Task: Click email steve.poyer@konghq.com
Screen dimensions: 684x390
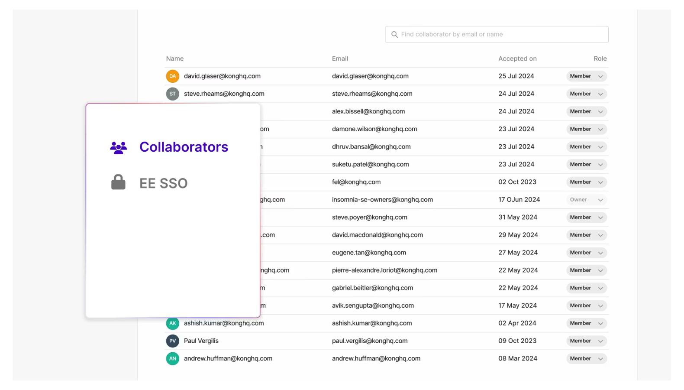Action: tap(370, 218)
